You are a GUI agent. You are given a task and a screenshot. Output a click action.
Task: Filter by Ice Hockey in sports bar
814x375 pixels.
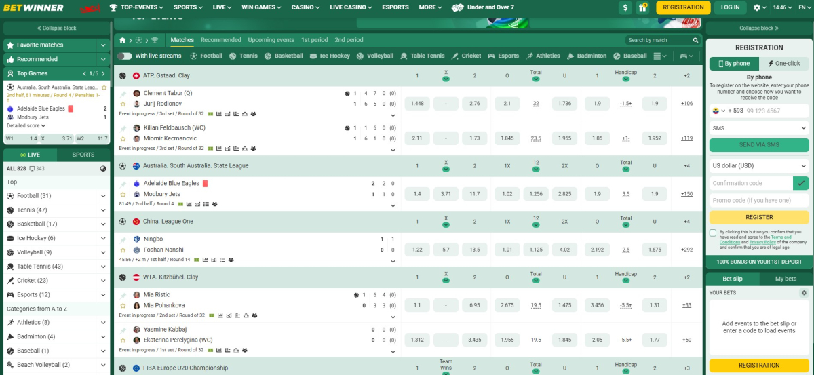(330, 56)
